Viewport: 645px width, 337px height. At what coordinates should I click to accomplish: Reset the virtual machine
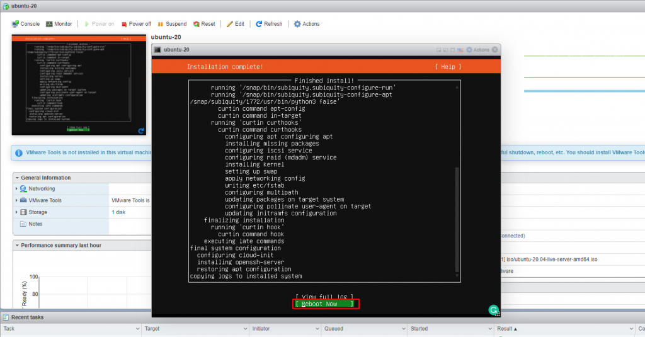204,24
